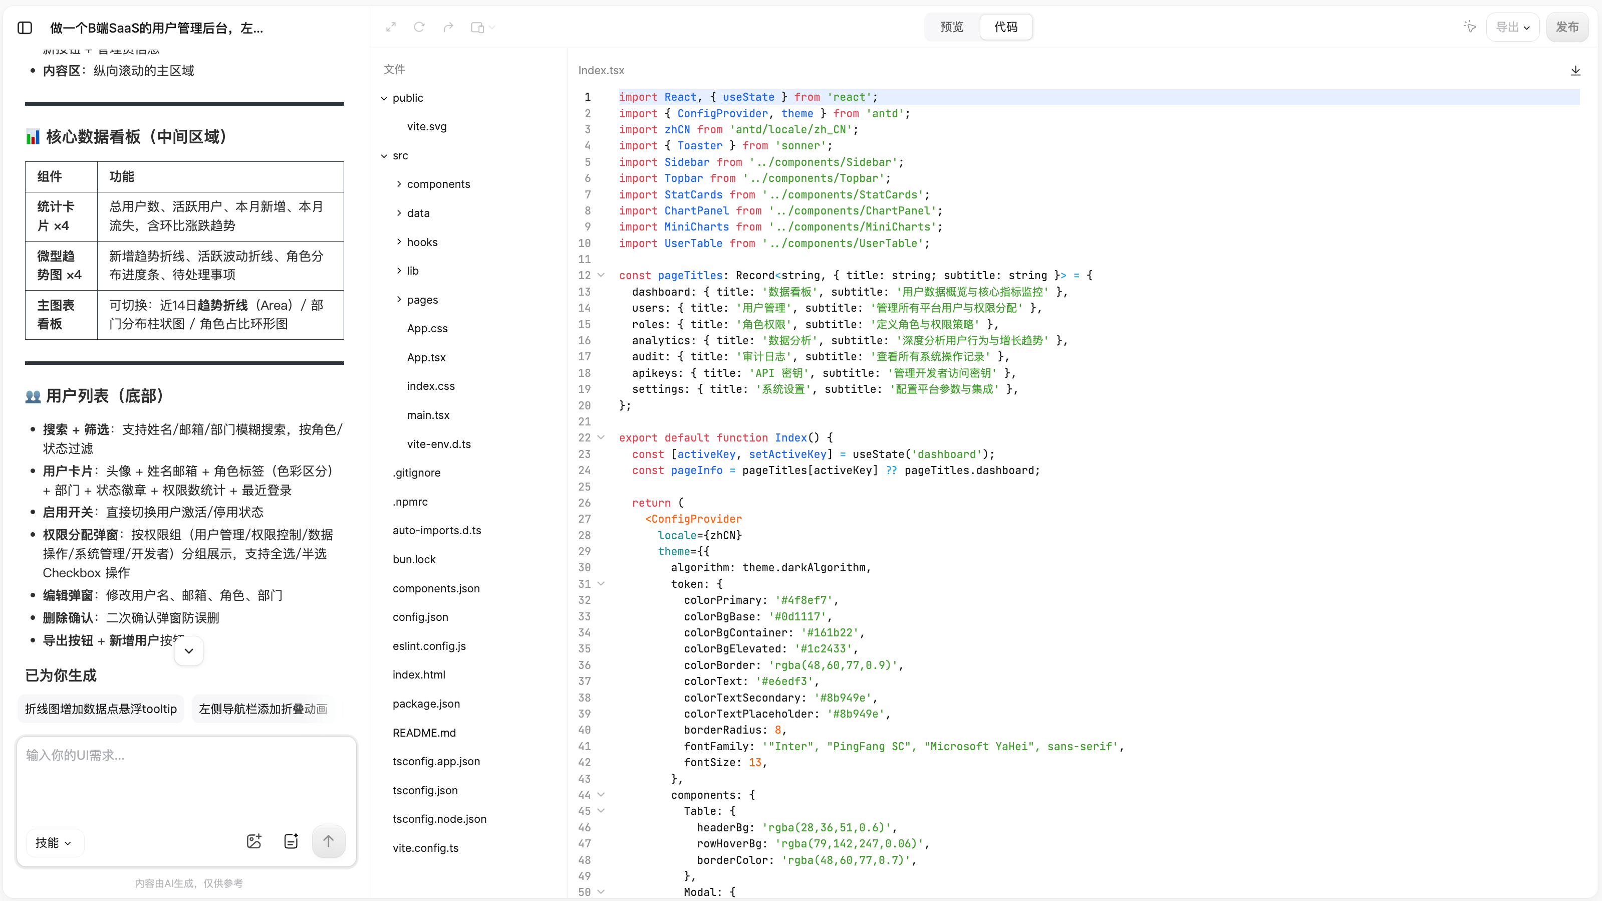
Task: Expand the lib folder
Action: tap(399, 270)
